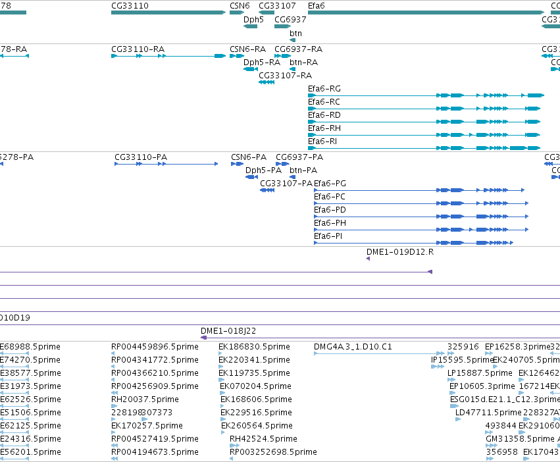
Task: Select the GM31358.5prime EST
Action: pyautogui.click(x=492, y=446)
